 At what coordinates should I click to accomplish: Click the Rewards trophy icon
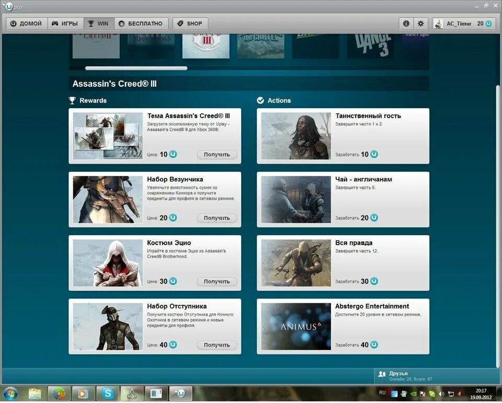[72, 100]
